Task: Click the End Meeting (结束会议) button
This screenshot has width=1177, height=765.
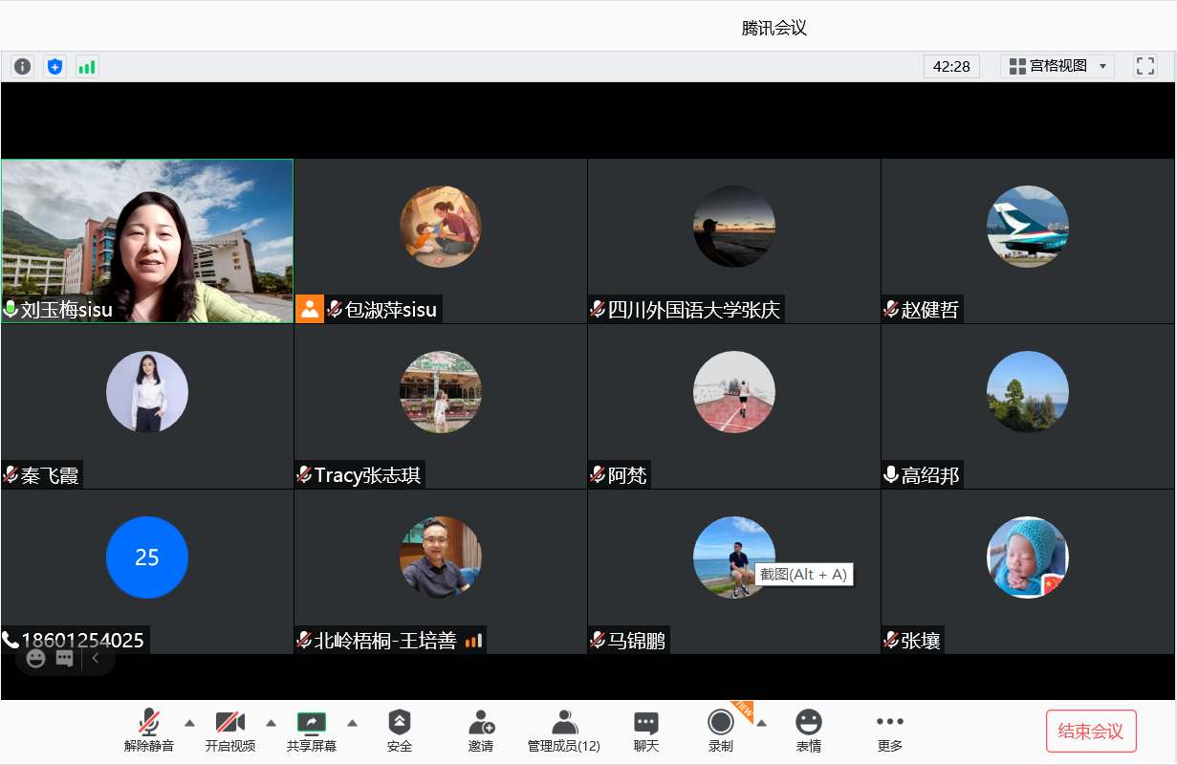Action: (1091, 732)
